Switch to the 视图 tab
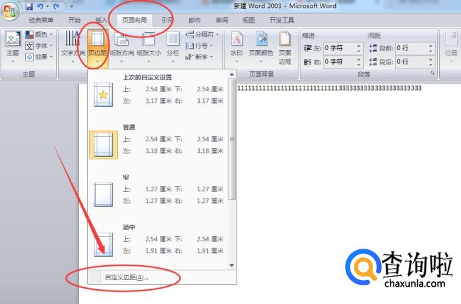461x304 pixels. point(248,20)
